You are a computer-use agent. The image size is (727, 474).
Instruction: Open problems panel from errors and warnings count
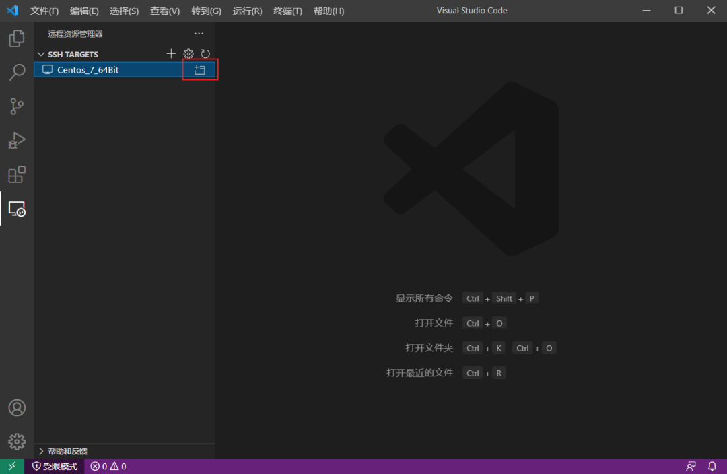click(108, 466)
